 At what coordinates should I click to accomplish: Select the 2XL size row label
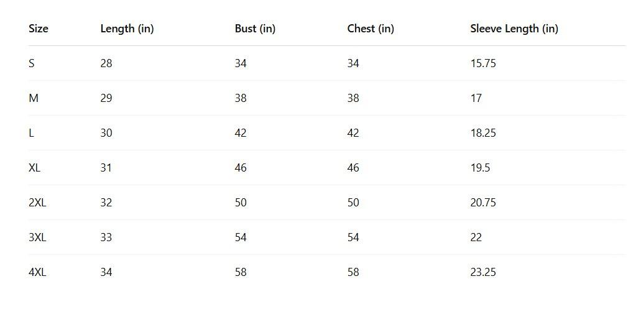coord(37,203)
